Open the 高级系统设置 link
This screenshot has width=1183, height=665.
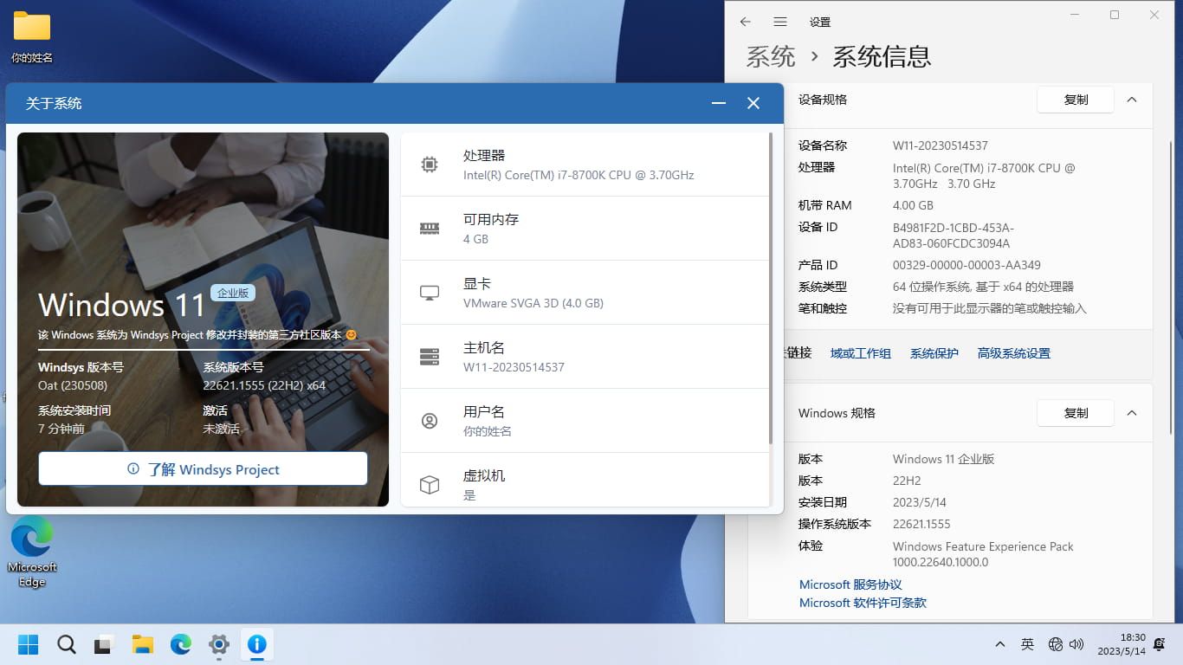1013,353
